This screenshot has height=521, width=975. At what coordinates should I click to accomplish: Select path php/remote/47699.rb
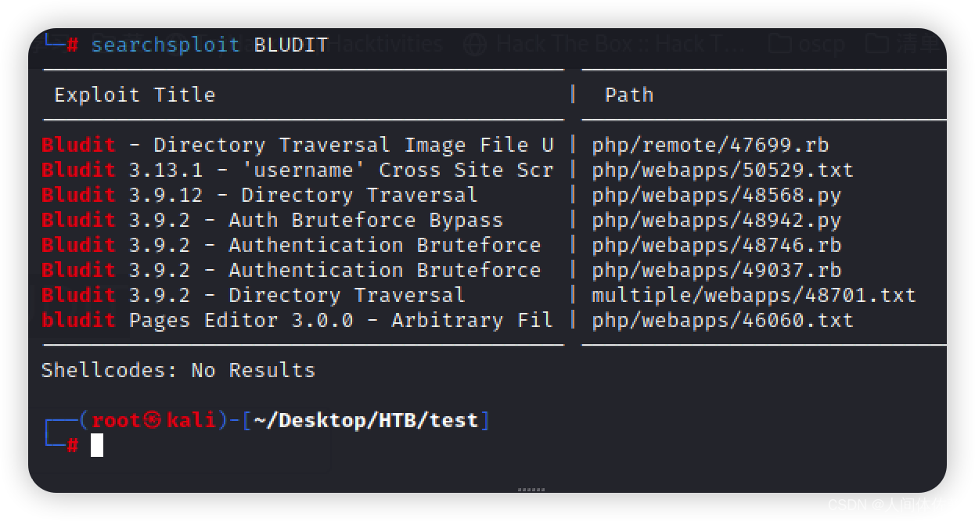710,145
